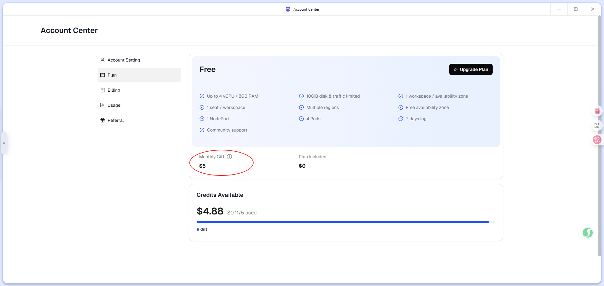This screenshot has width=604, height=286.
Task: Click the vertical scrollbar on the right
Action: tap(599, 135)
